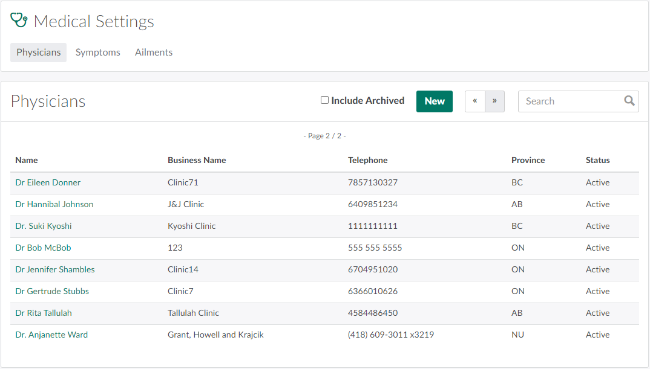This screenshot has width=650, height=369.
Task: Open the Ailments tab
Action: 154,53
